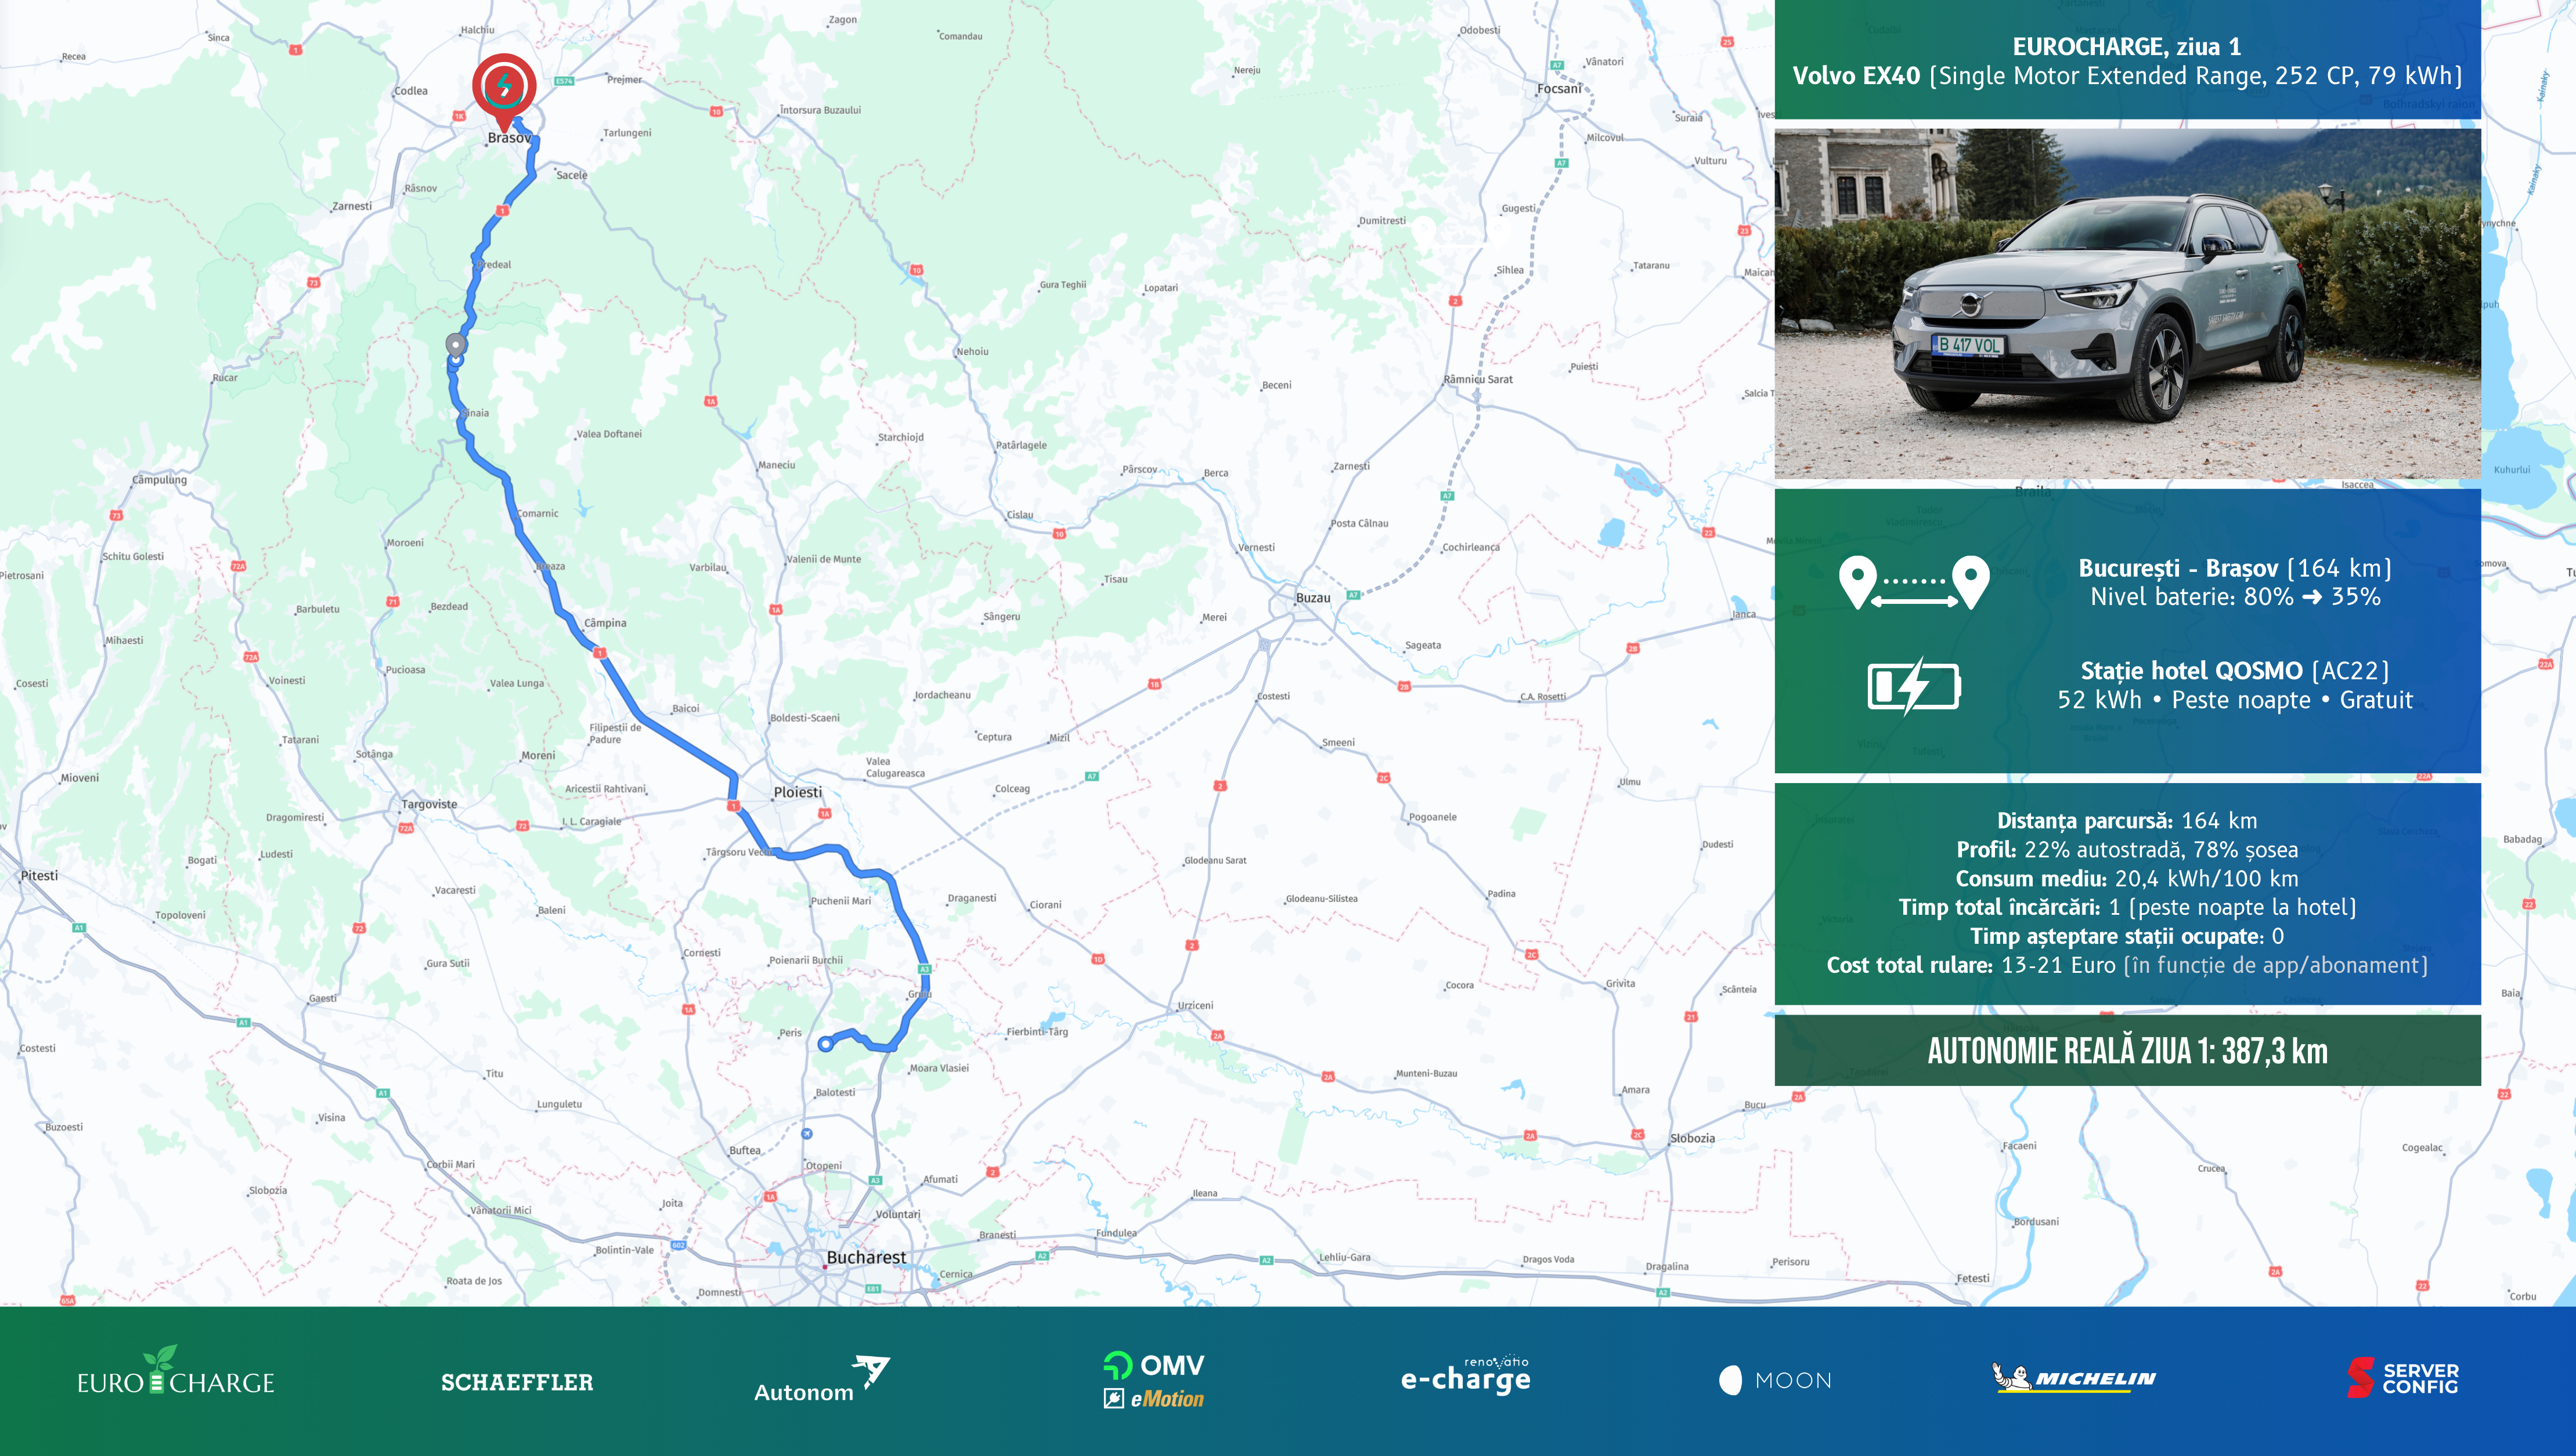
Task: Click Stație hotel QOSMO (AC22) text
Action: 2234,670
